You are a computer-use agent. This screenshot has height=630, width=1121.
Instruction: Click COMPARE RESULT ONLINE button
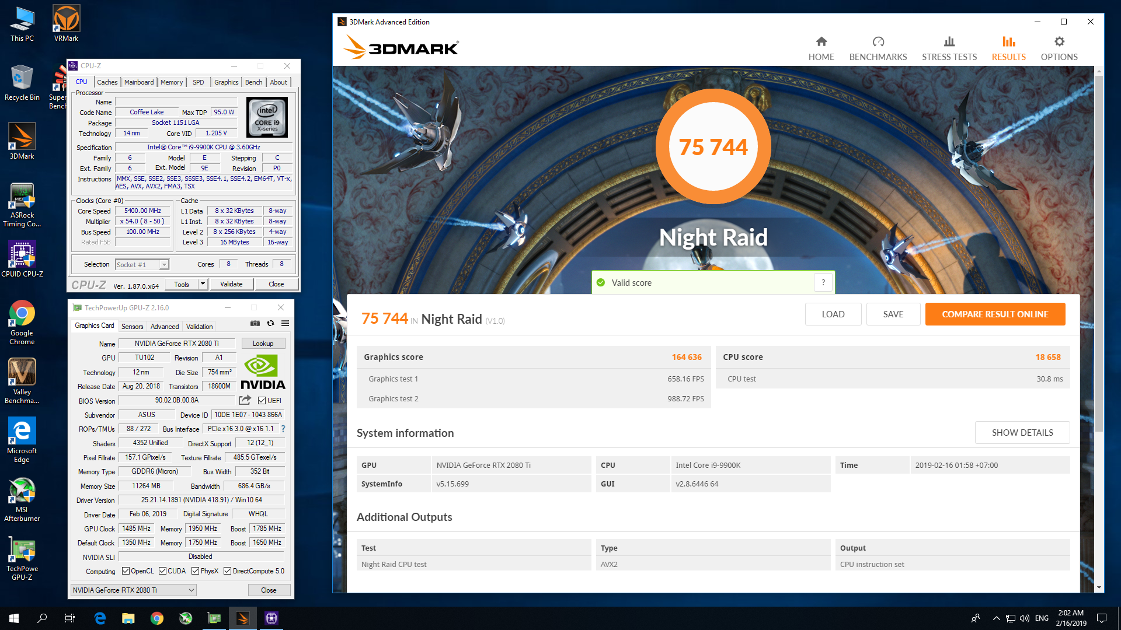click(995, 314)
